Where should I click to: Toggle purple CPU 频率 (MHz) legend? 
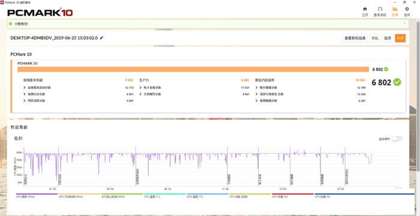coord(37,196)
